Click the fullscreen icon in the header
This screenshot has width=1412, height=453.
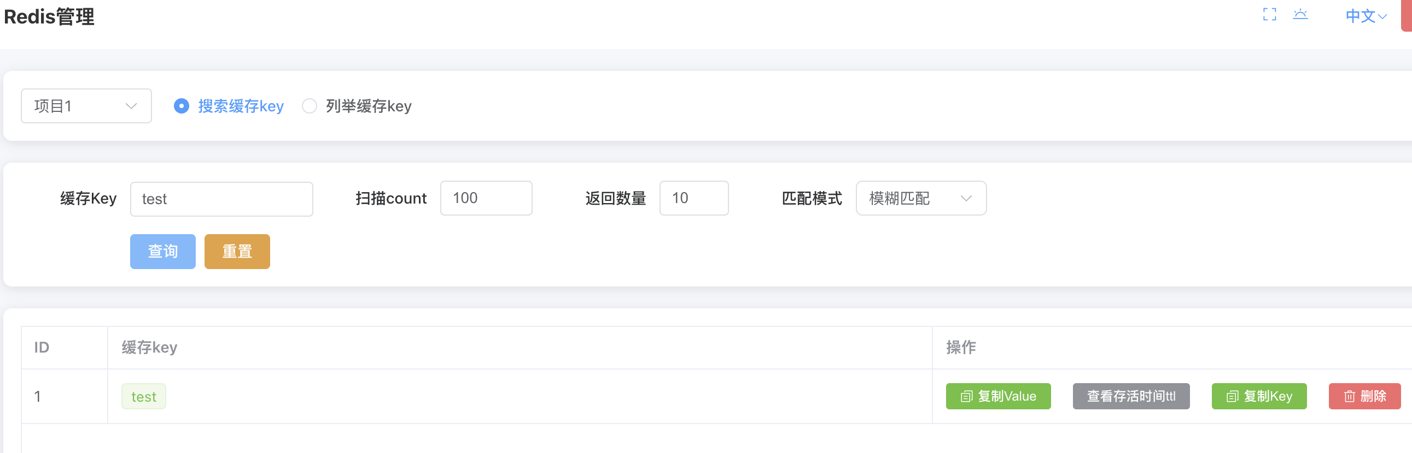tap(1269, 15)
